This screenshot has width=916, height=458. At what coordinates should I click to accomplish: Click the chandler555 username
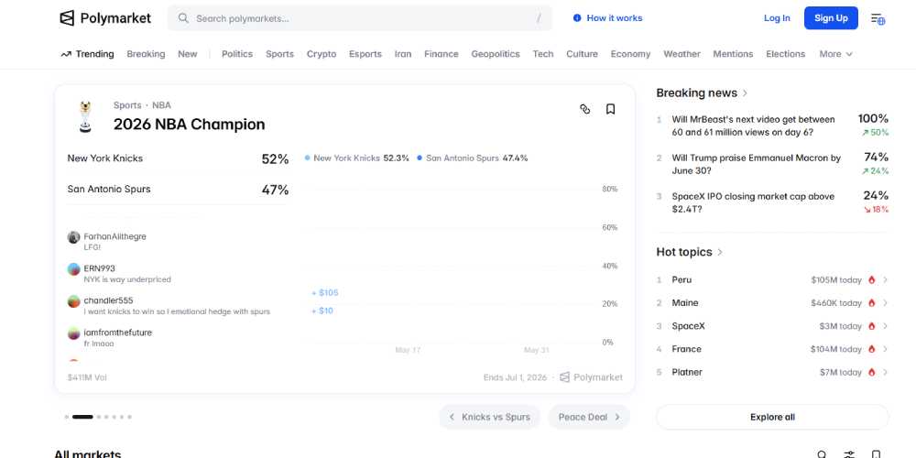point(108,300)
